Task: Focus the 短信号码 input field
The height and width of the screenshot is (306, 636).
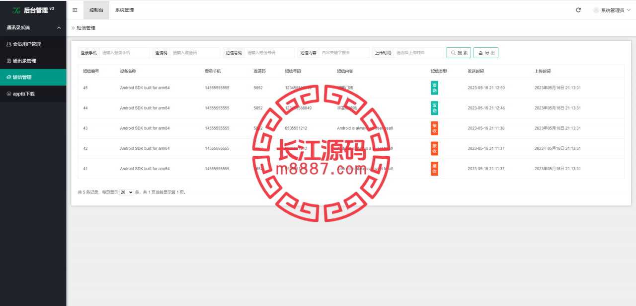Action: [x=270, y=53]
